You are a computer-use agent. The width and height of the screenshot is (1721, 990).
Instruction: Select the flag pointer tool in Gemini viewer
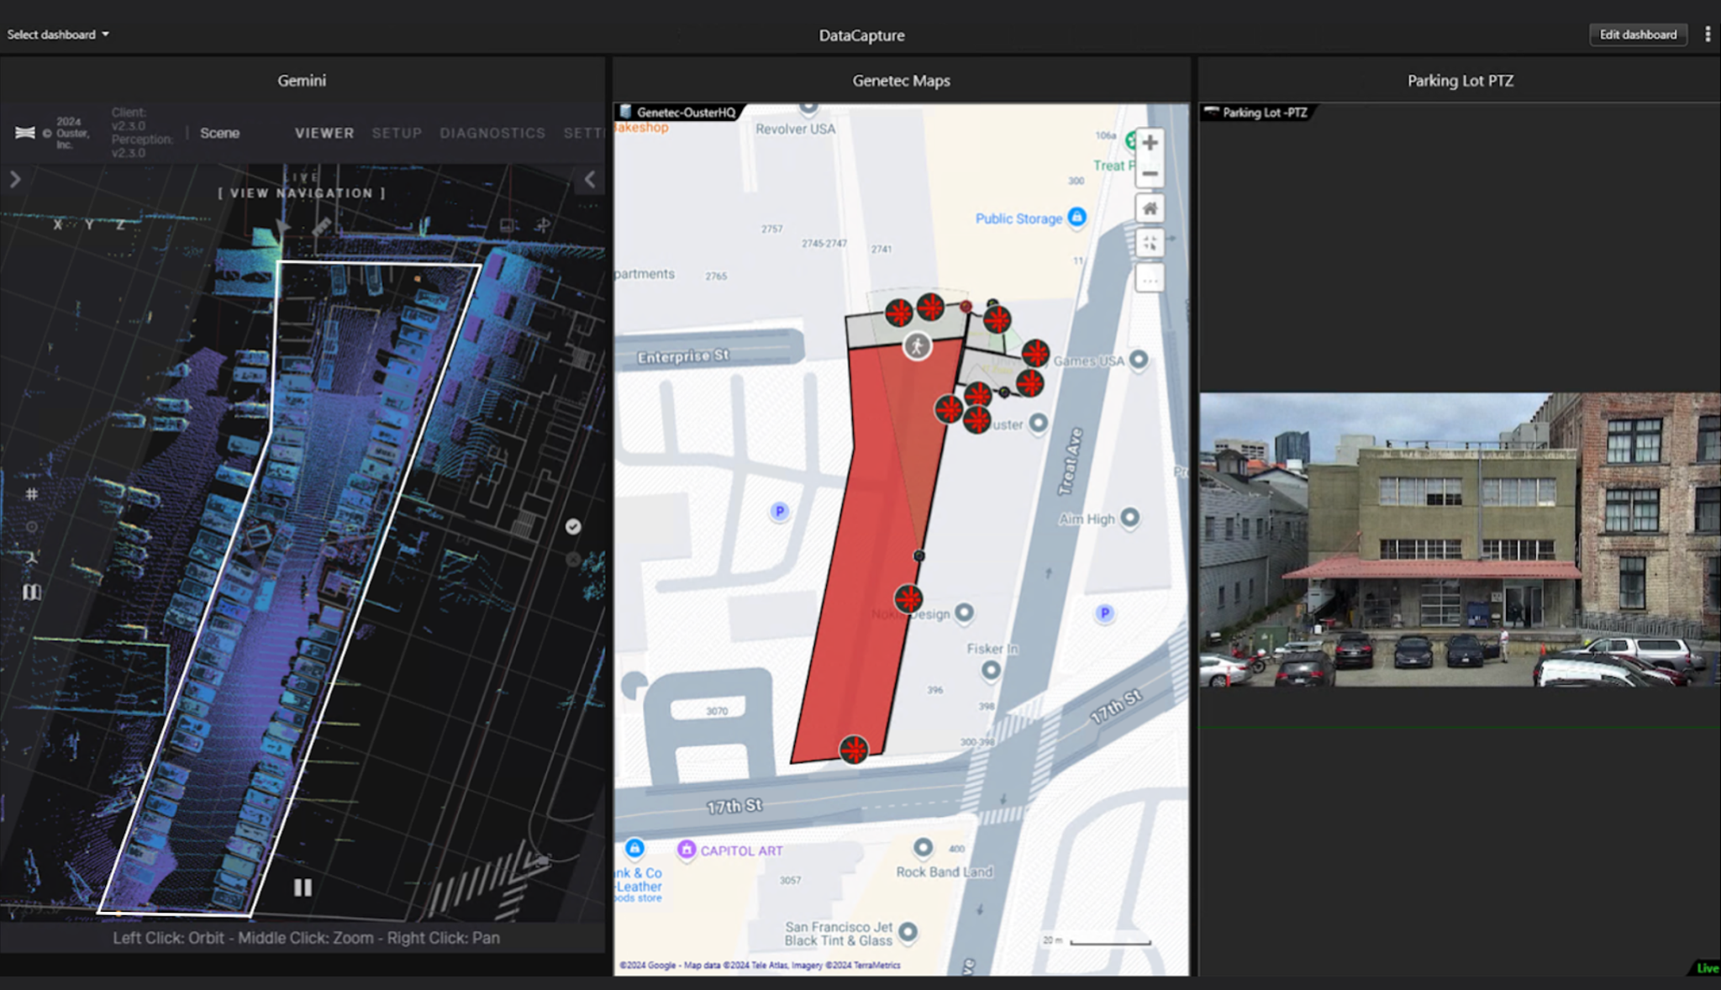[x=283, y=226]
